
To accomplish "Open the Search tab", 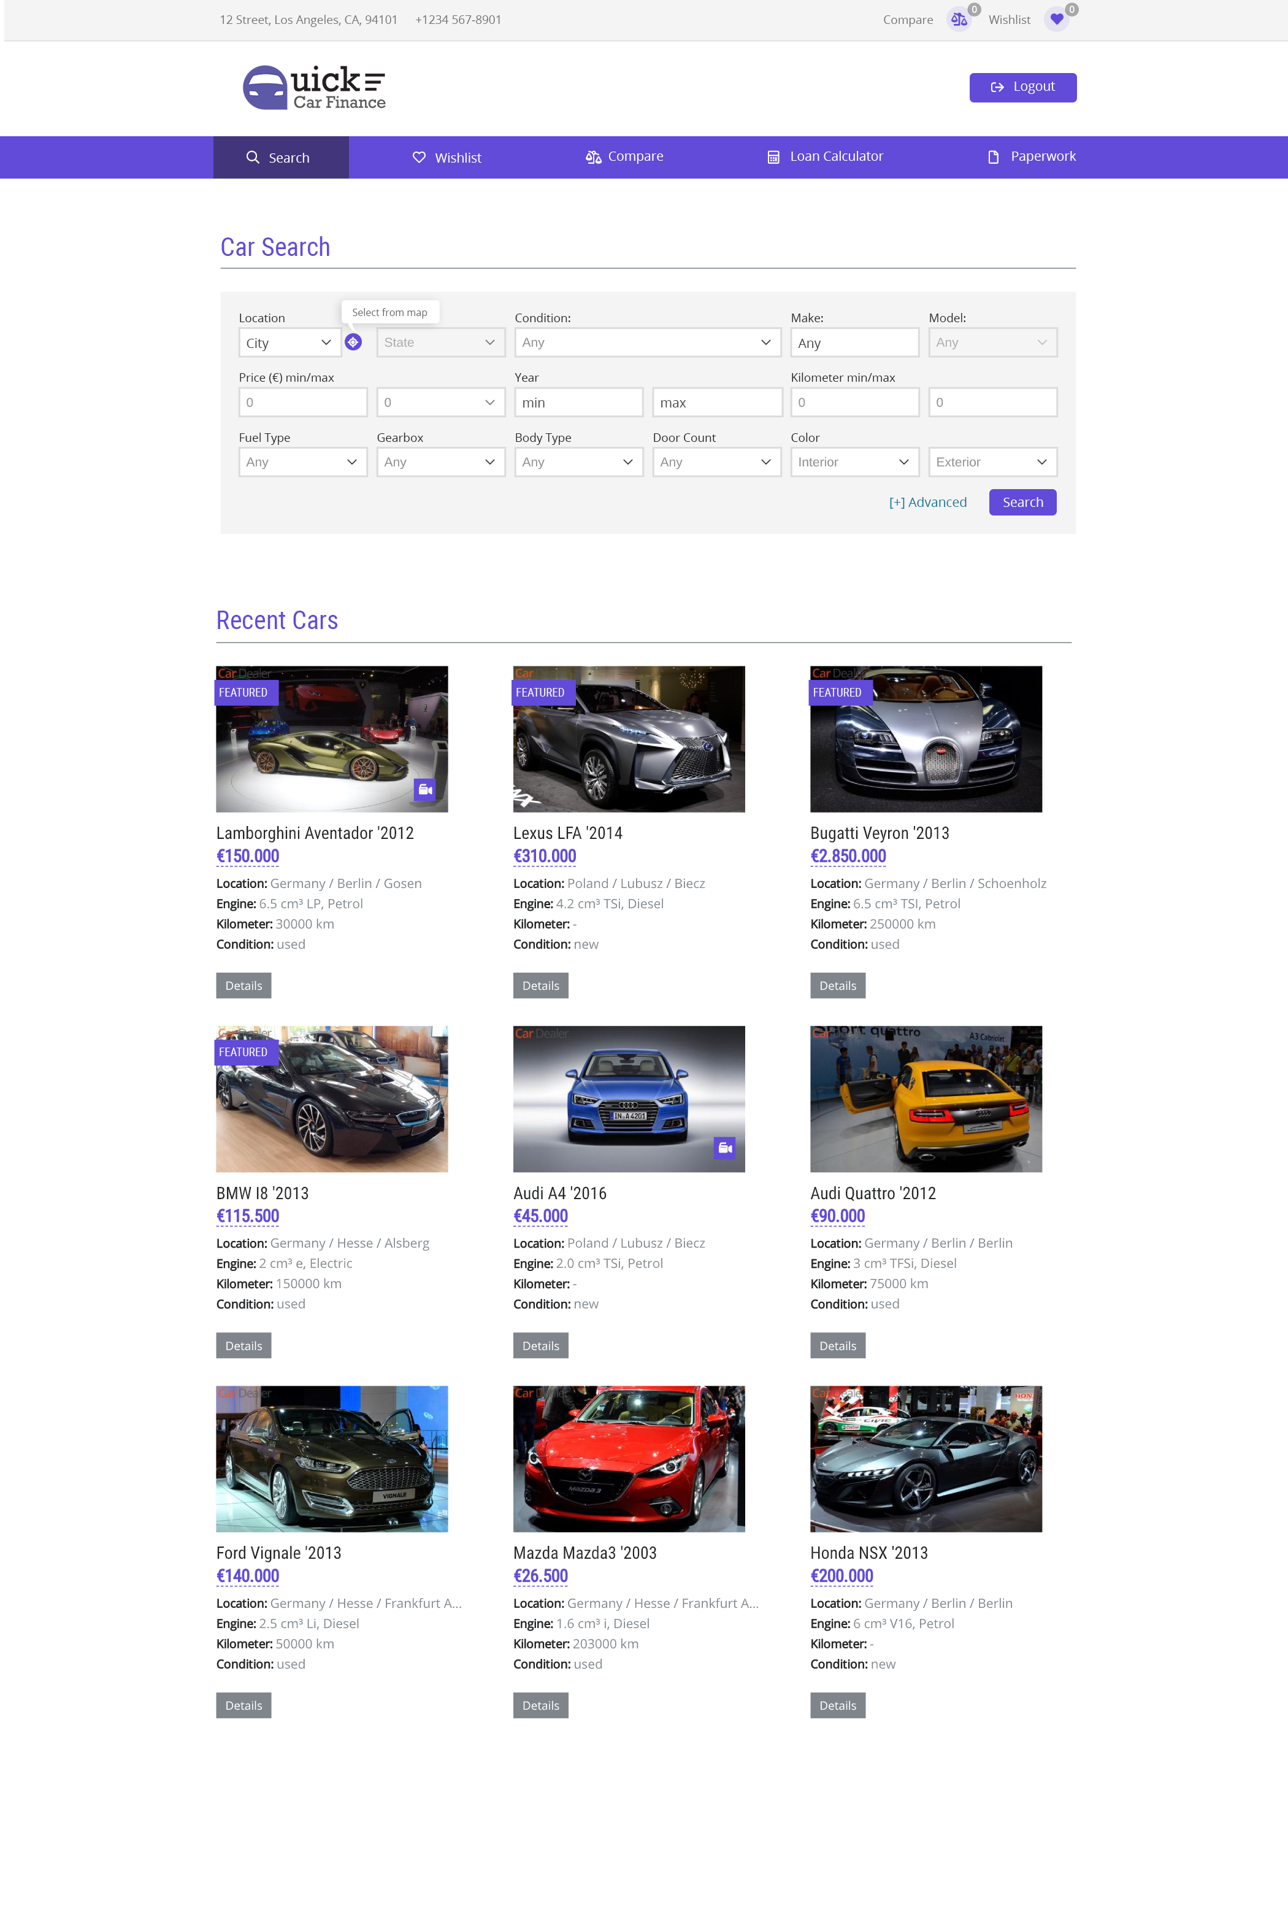I will click(x=281, y=158).
